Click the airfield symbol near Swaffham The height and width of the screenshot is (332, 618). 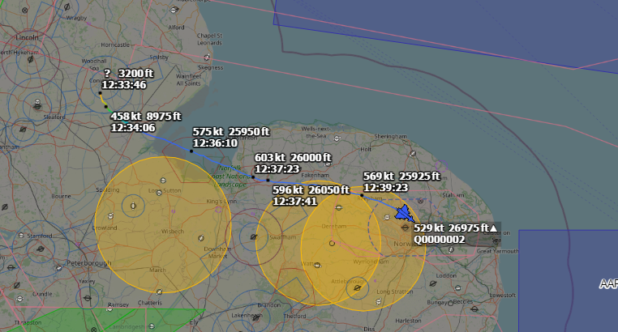(x=253, y=236)
